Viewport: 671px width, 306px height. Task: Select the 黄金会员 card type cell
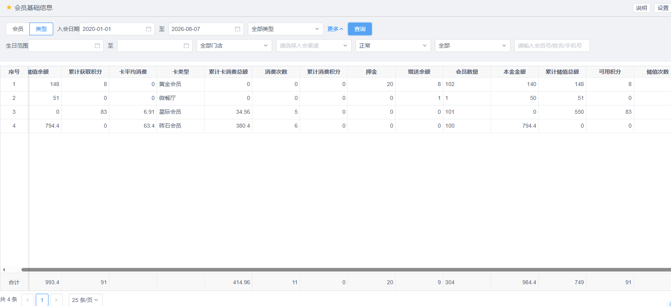pyautogui.click(x=181, y=84)
